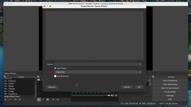Image resolution: width=191 pixels, height=107 pixels.
Task: Confirm the Properties dialog with OK
Action: [139, 87]
